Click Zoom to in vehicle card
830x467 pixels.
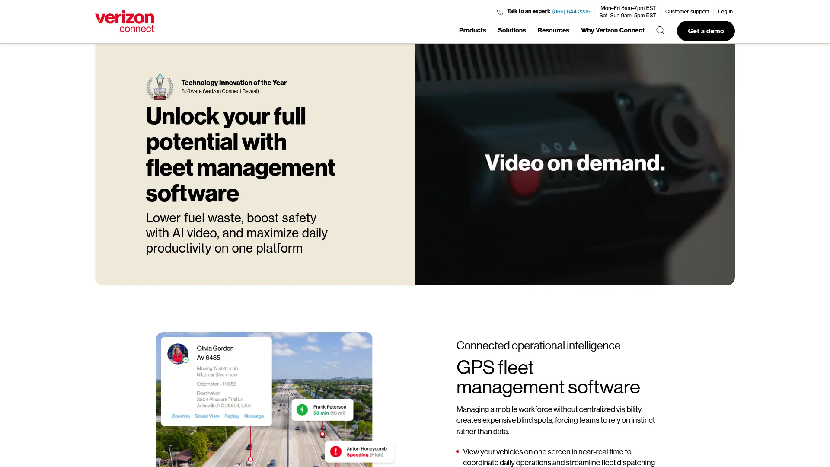(x=181, y=416)
